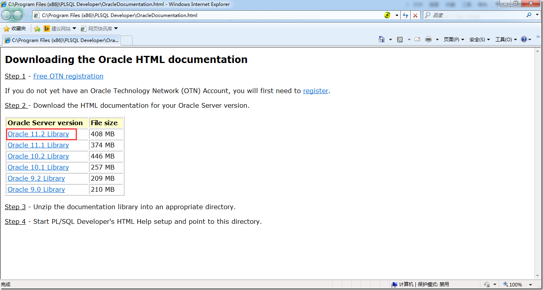Open 建议网站 suggested sites item
The image size is (543, 290).
pyautogui.click(x=60, y=29)
